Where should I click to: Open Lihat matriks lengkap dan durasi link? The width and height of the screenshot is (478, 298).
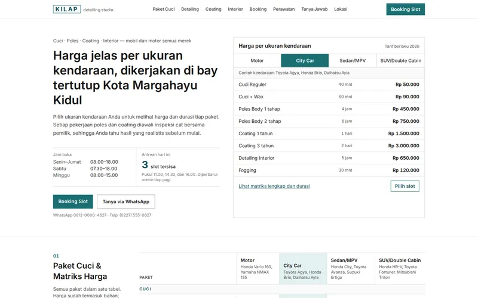pyautogui.click(x=274, y=186)
